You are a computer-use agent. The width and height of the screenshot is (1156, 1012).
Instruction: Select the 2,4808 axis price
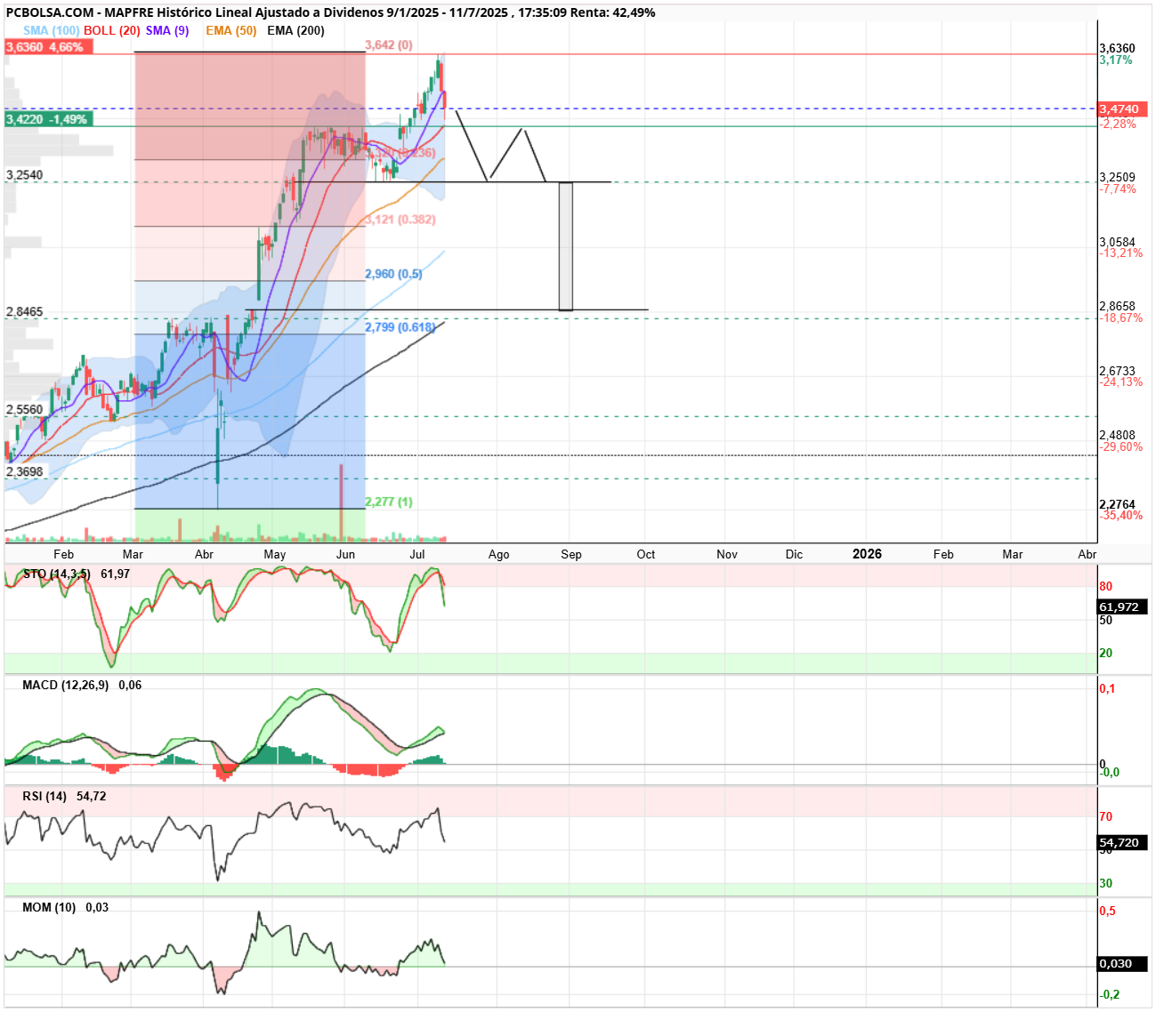coord(1117,436)
